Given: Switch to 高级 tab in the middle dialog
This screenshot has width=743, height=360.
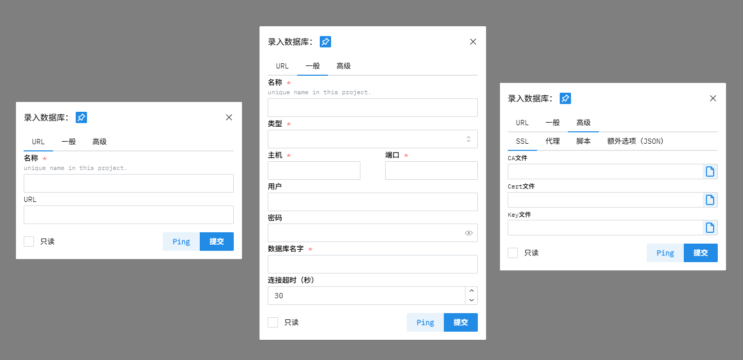Looking at the screenshot, I should [343, 66].
